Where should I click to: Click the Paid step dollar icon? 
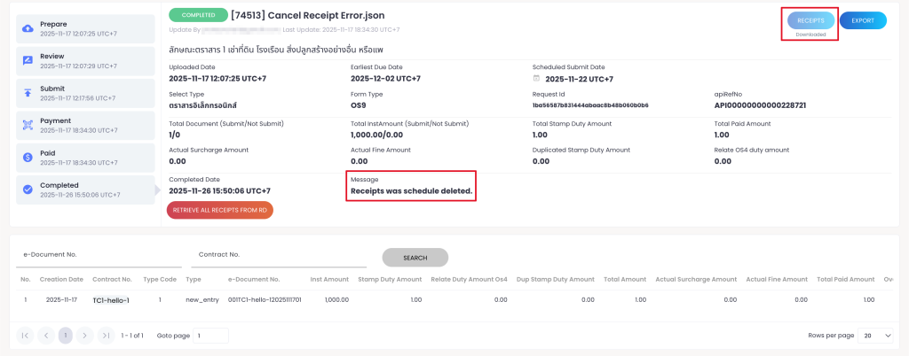(28, 158)
